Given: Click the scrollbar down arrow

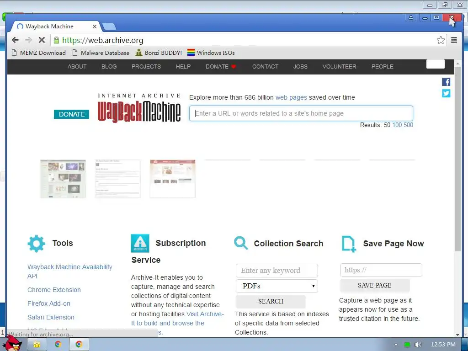Looking at the screenshot, I should coord(457,335).
